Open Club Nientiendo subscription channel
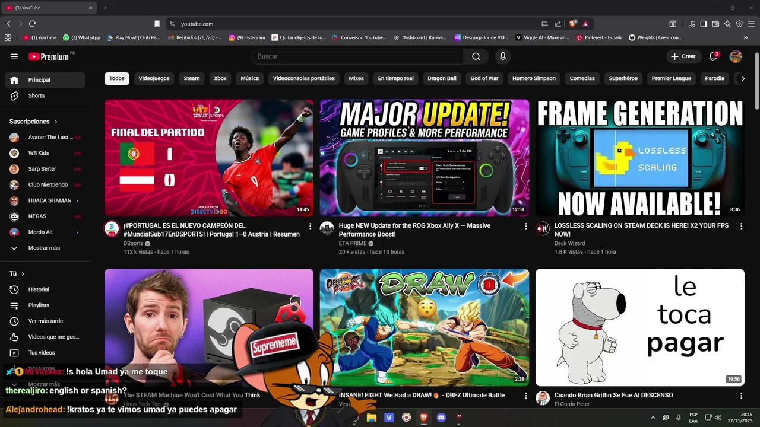Screen dimensions: 760x427 45,184
